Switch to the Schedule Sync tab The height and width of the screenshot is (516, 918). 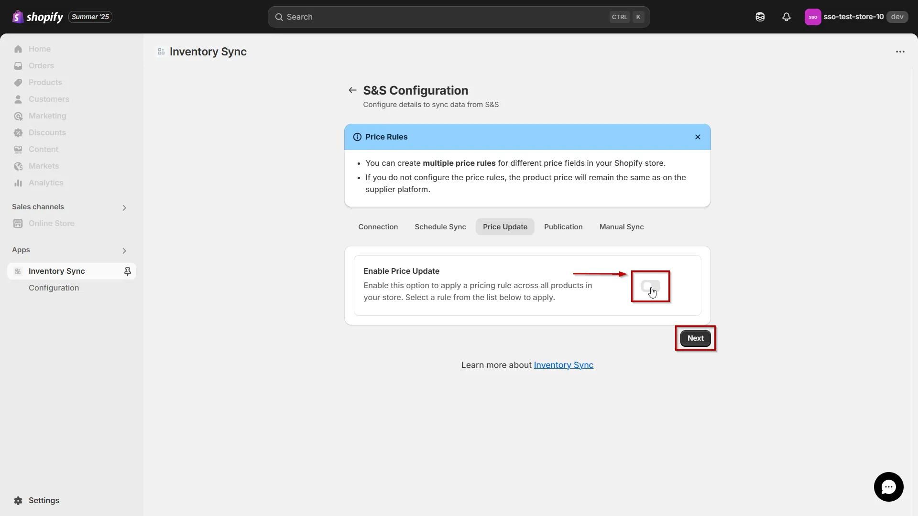click(440, 227)
